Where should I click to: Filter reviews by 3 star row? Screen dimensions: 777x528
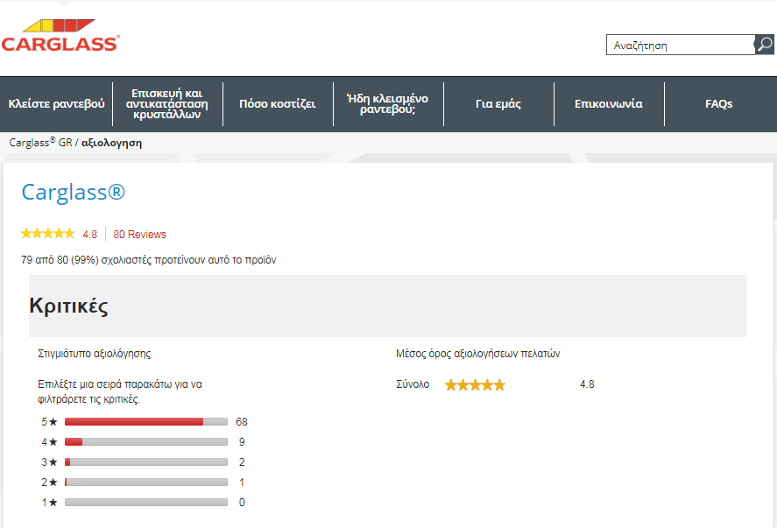145,462
